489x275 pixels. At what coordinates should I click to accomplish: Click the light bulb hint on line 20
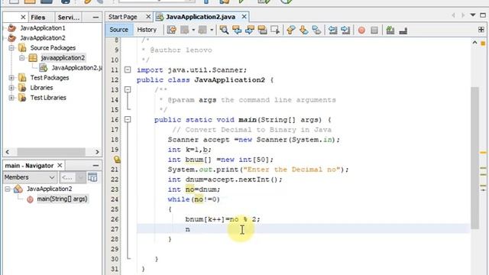(x=117, y=160)
